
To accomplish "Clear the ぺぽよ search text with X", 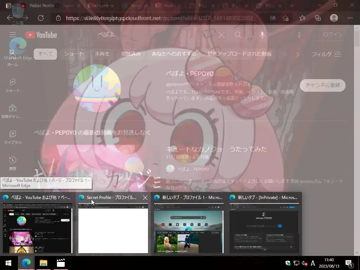I will click(x=221, y=35).
